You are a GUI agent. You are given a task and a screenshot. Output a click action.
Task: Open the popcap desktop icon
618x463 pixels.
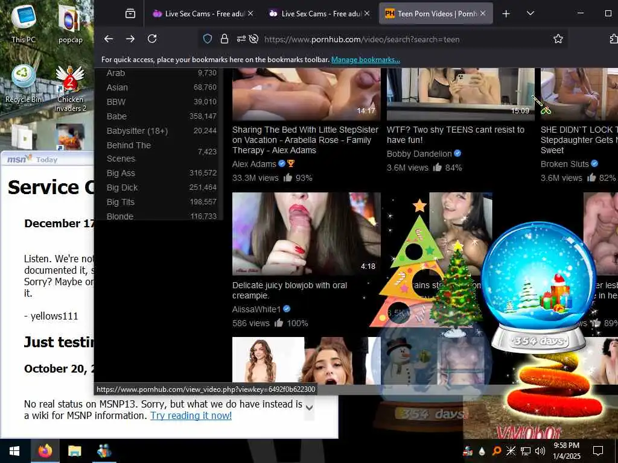pyautogui.click(x=70, y=24)
